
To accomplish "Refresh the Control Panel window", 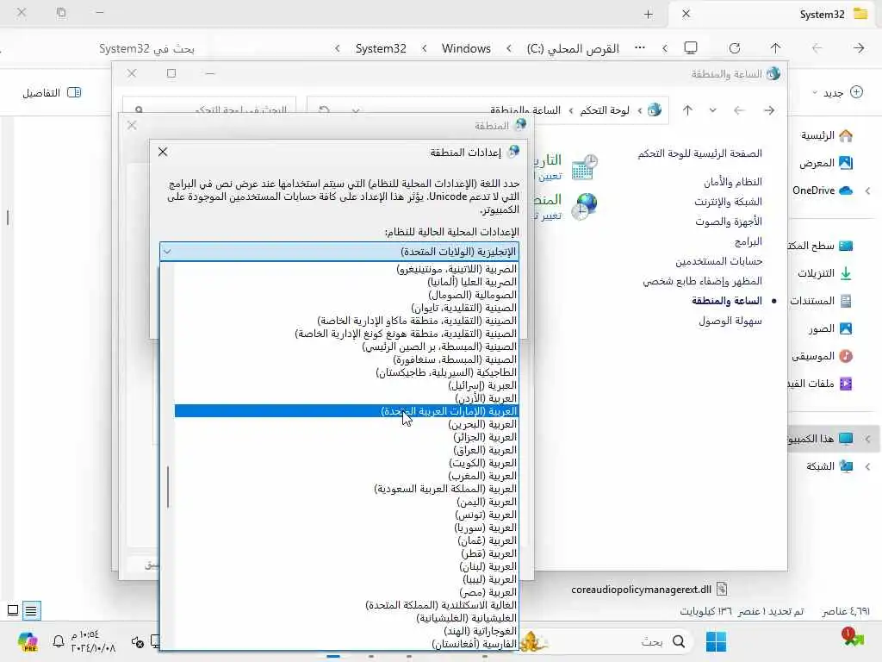I will coord(324,110).
